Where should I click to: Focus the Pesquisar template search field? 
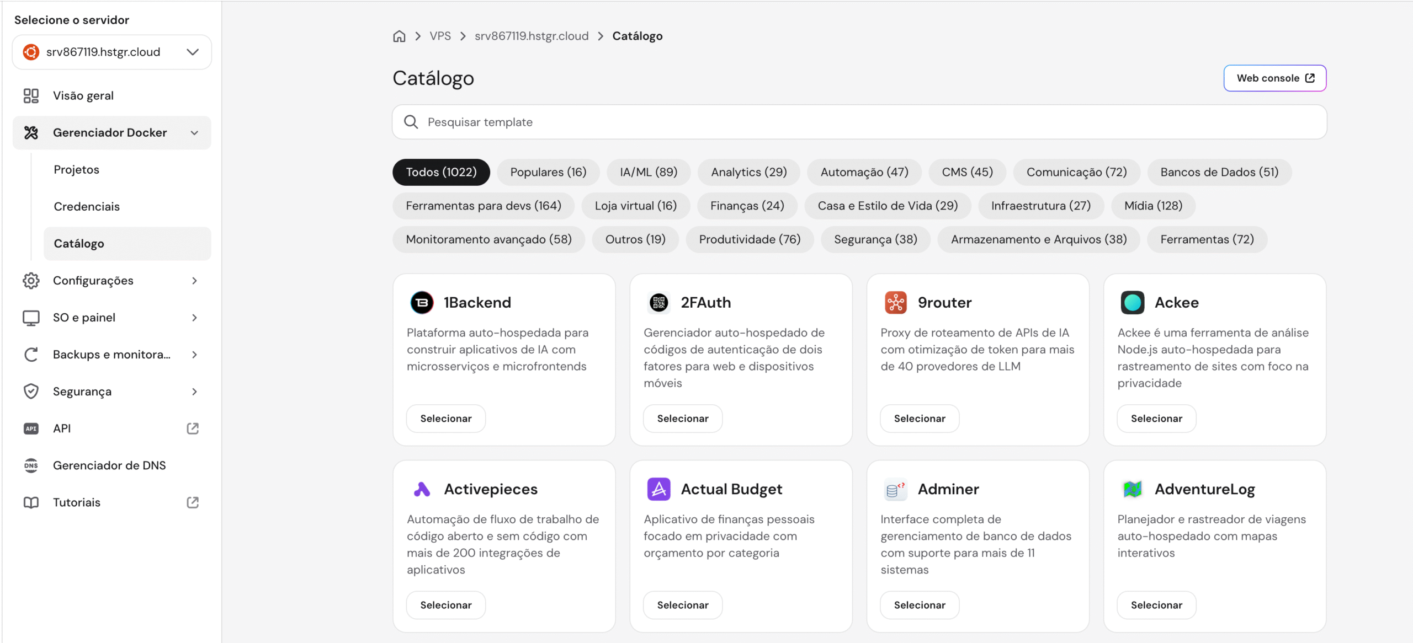(x=859, y=122)
